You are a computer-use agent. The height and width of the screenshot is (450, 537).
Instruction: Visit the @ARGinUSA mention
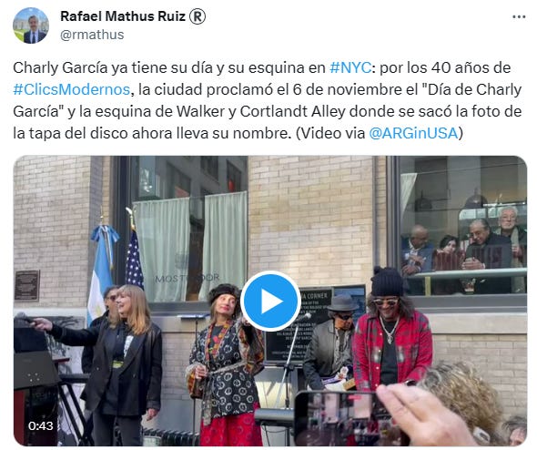click(413, 133)
